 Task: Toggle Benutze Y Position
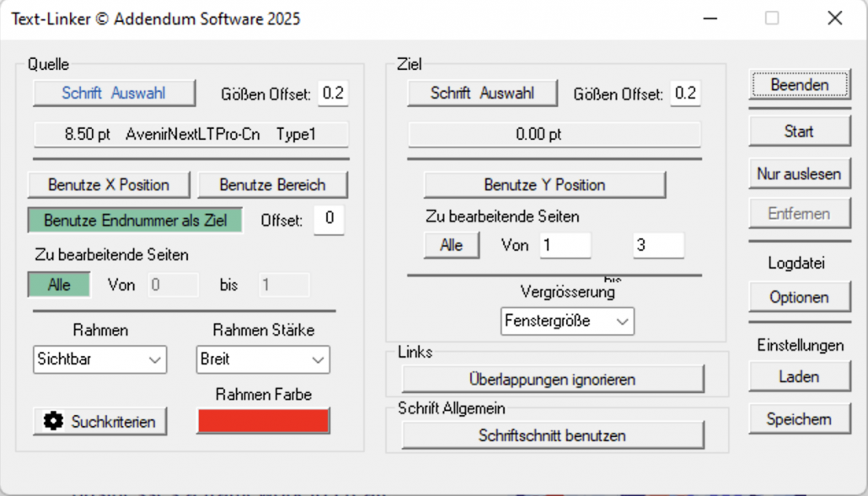click(544, 184)
